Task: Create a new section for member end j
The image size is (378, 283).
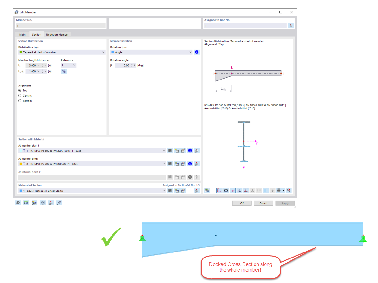Action: point(176,164)
